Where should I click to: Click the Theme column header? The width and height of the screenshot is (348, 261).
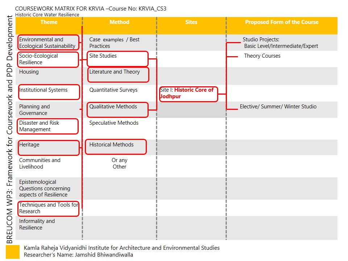click(49, 22)
